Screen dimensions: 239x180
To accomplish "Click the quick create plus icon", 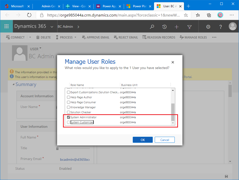I will point(176,27).
